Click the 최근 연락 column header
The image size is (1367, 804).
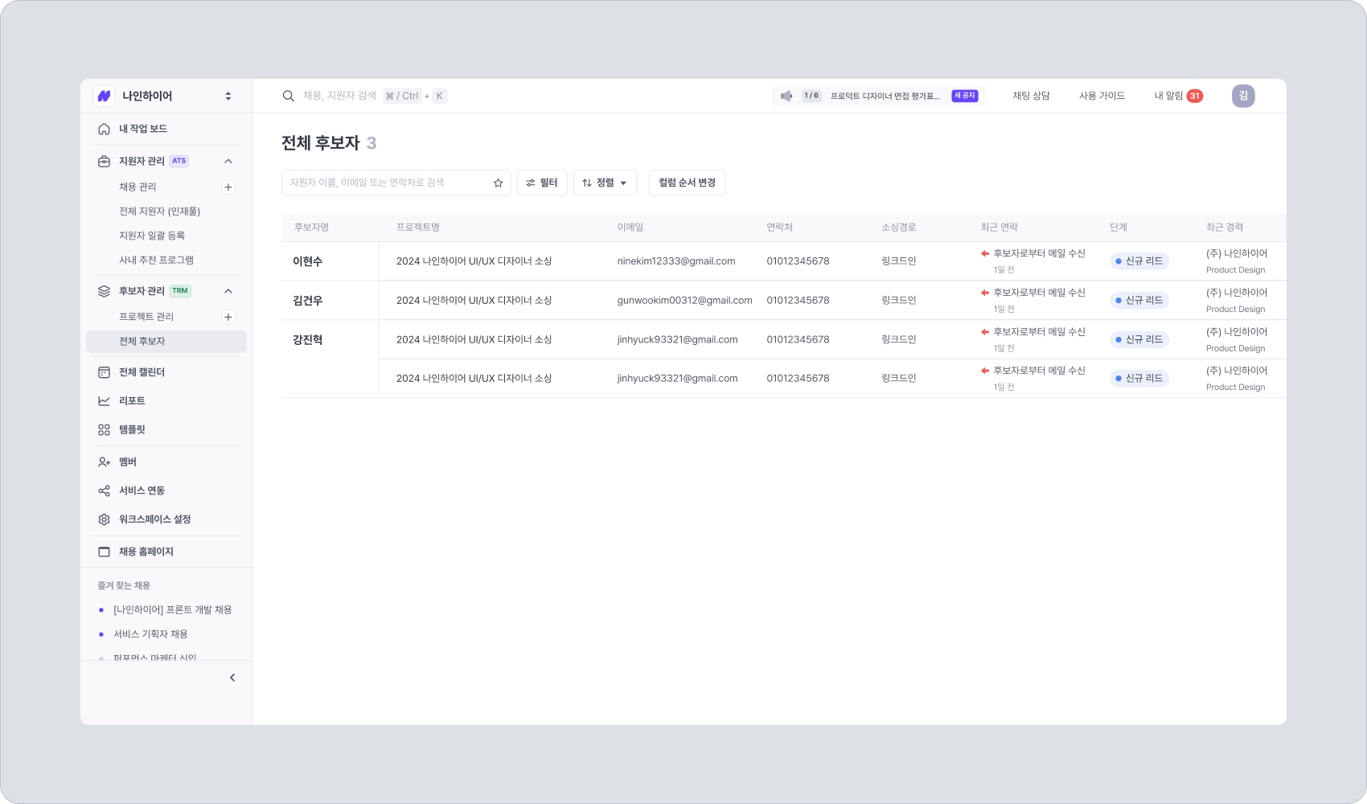[999, 228]
